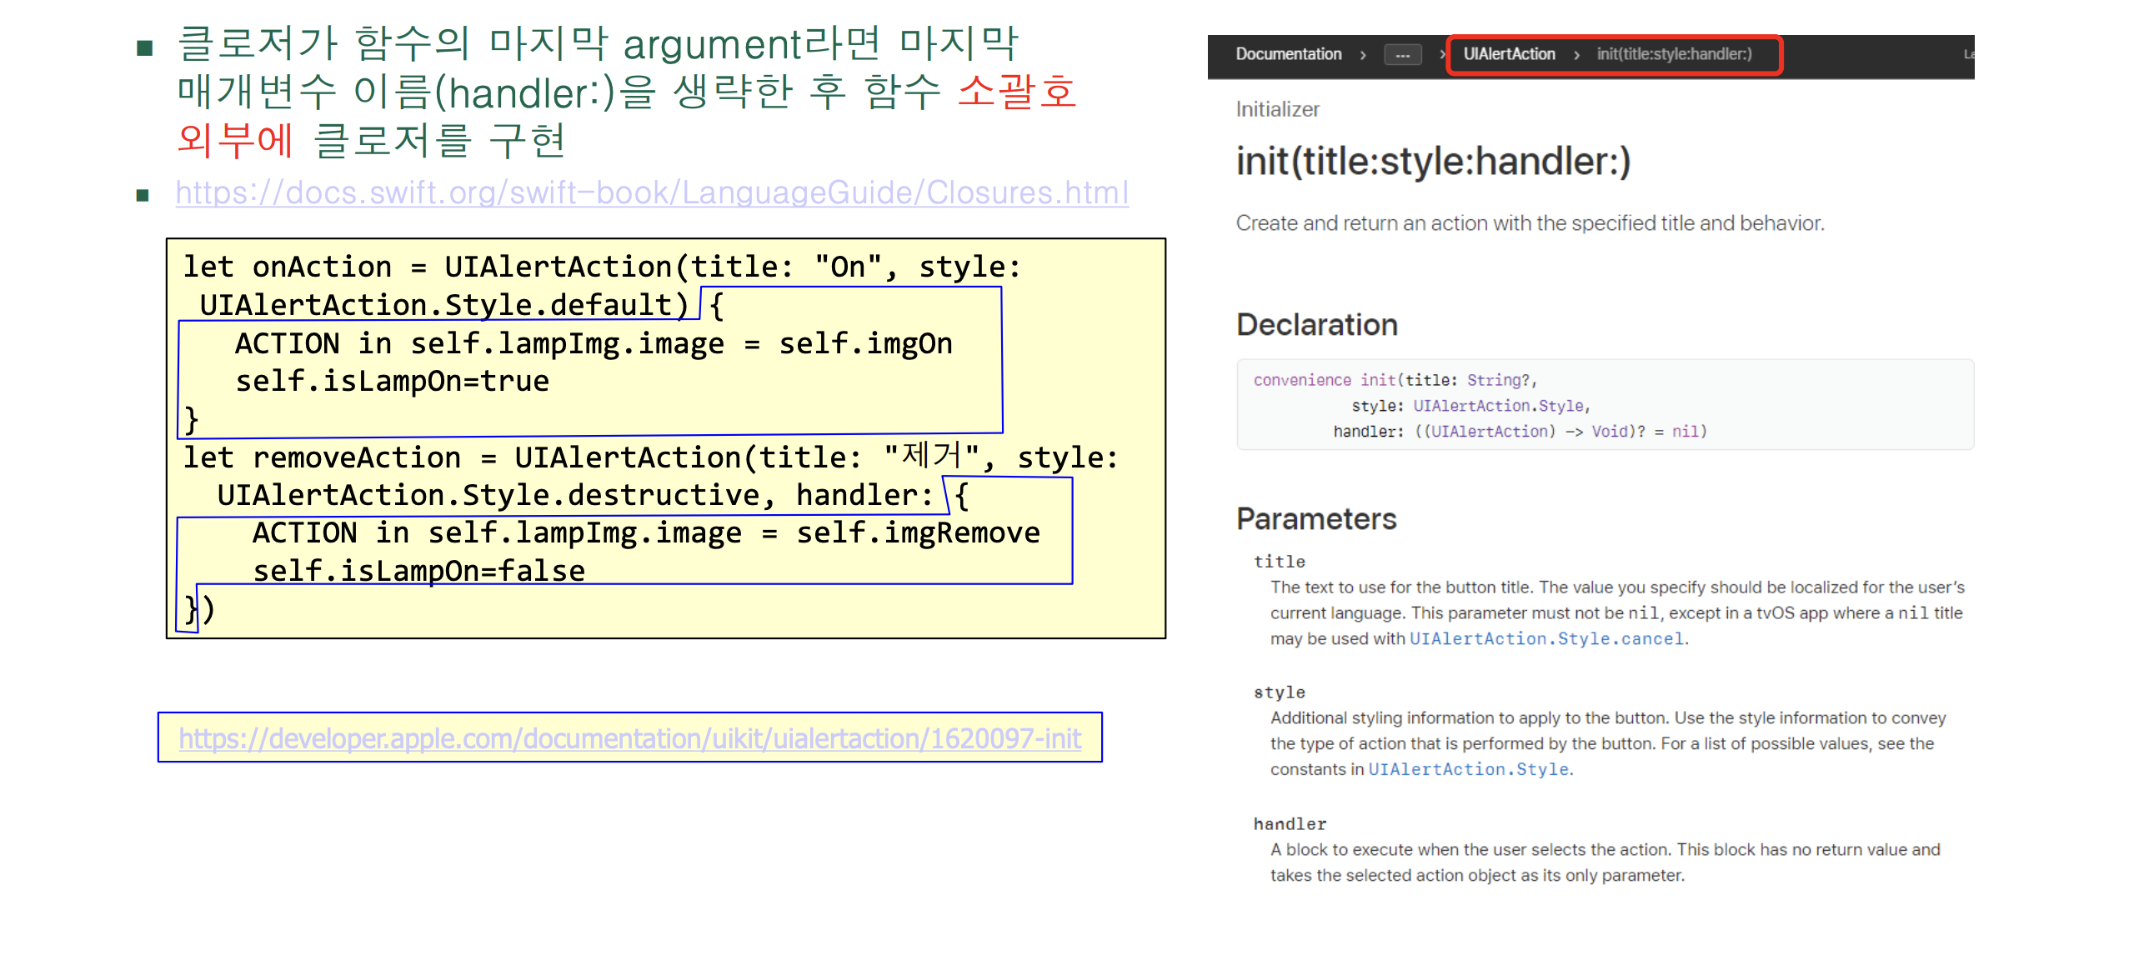Screen dimensions: 2154x975
Task: Click the Documentation breadcrumb item
Action: click(1288, 54)
